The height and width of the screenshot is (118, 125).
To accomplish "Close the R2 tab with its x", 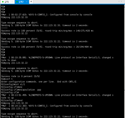I will 26,2.
